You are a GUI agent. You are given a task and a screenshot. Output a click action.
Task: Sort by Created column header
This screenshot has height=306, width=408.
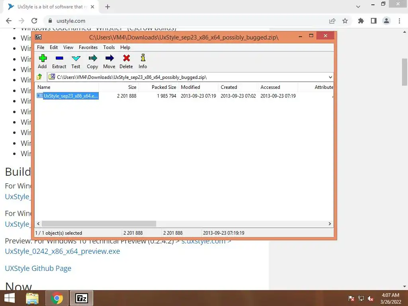(x=238, y=87)
